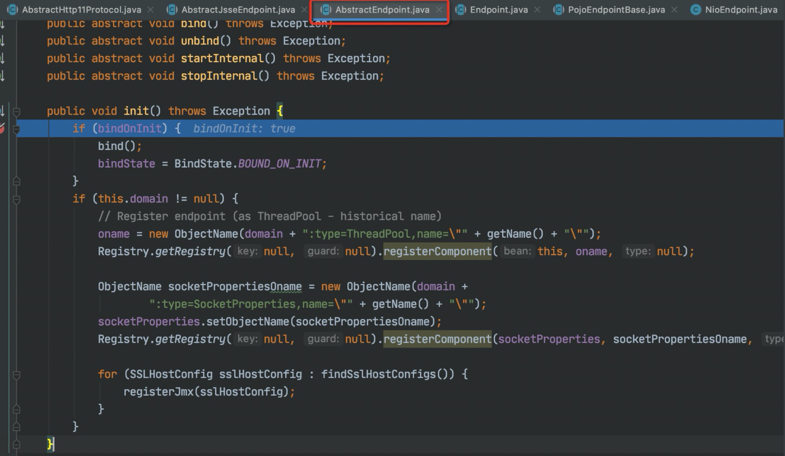Click the class icon on AbstractJsseEndpoint.java tab
This screenshot has height=456, width=785.
pyautogui.click(x=172, y=9)
